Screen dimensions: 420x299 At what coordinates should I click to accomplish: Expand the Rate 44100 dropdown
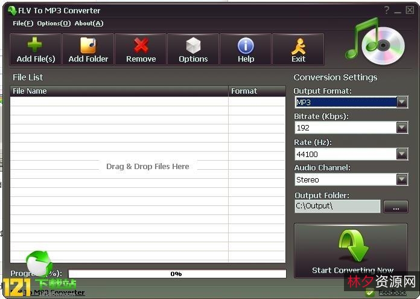pos(402,154)
